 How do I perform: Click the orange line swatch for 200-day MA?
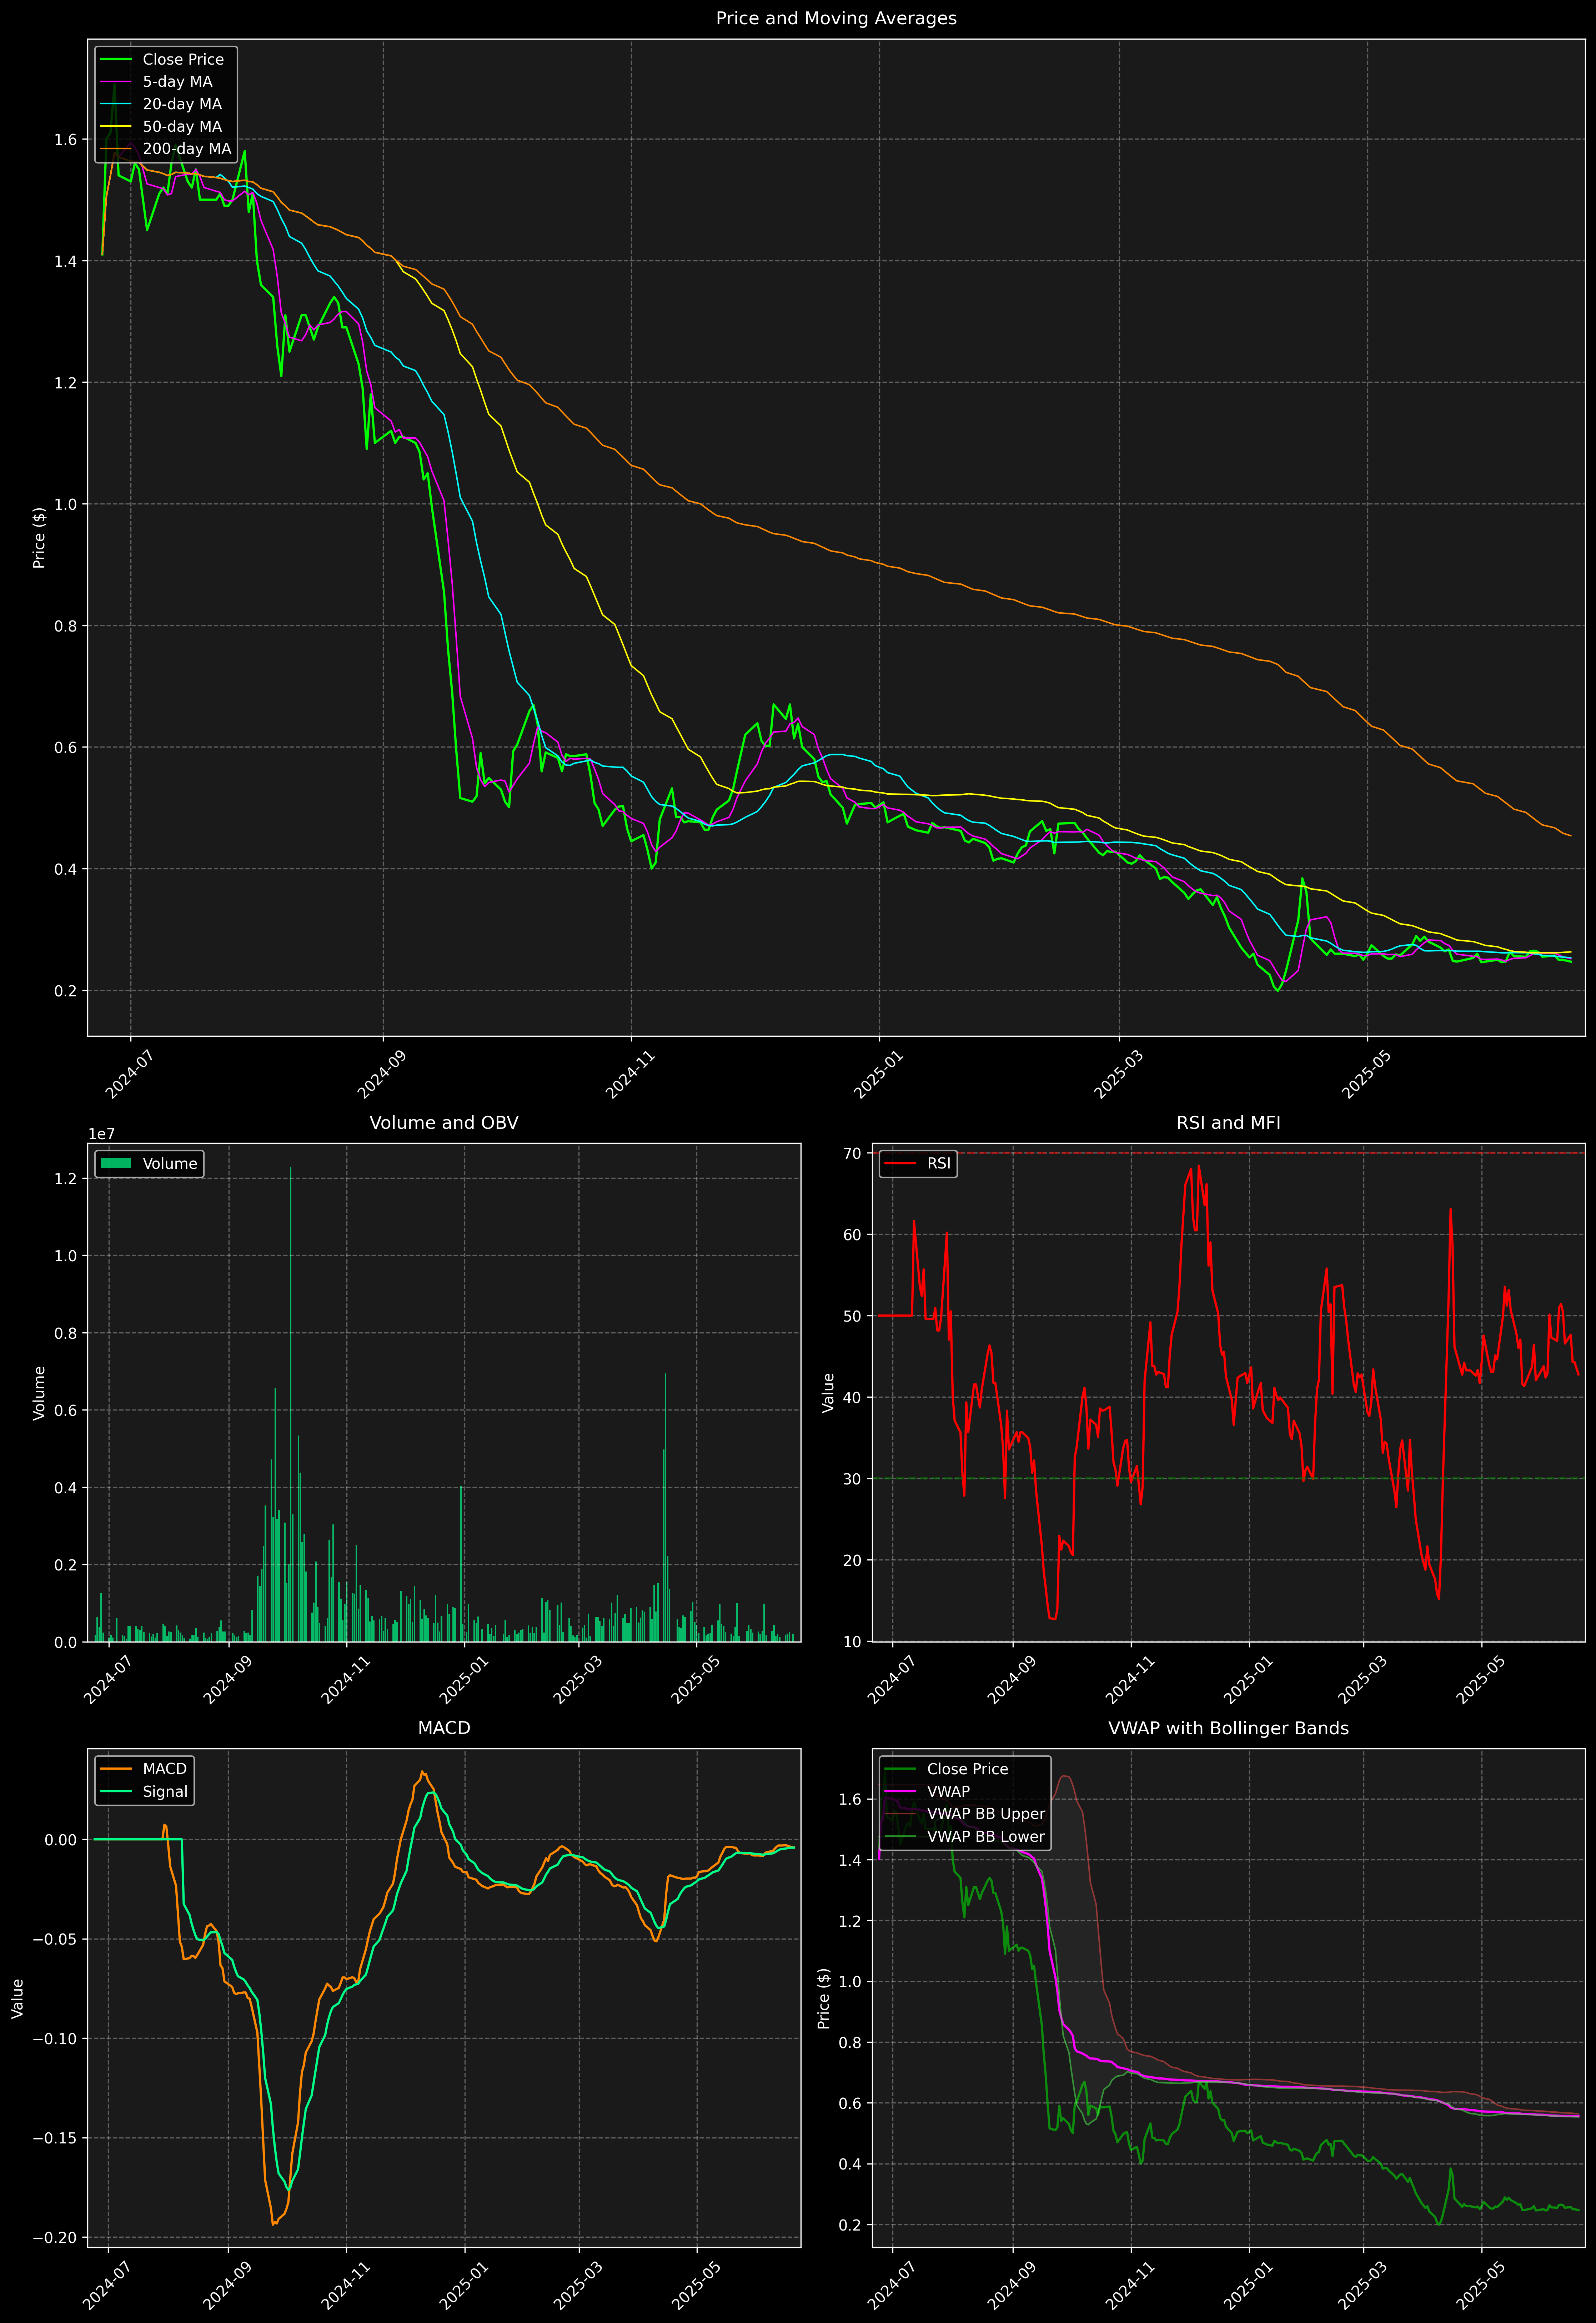[x=116, y=149]
